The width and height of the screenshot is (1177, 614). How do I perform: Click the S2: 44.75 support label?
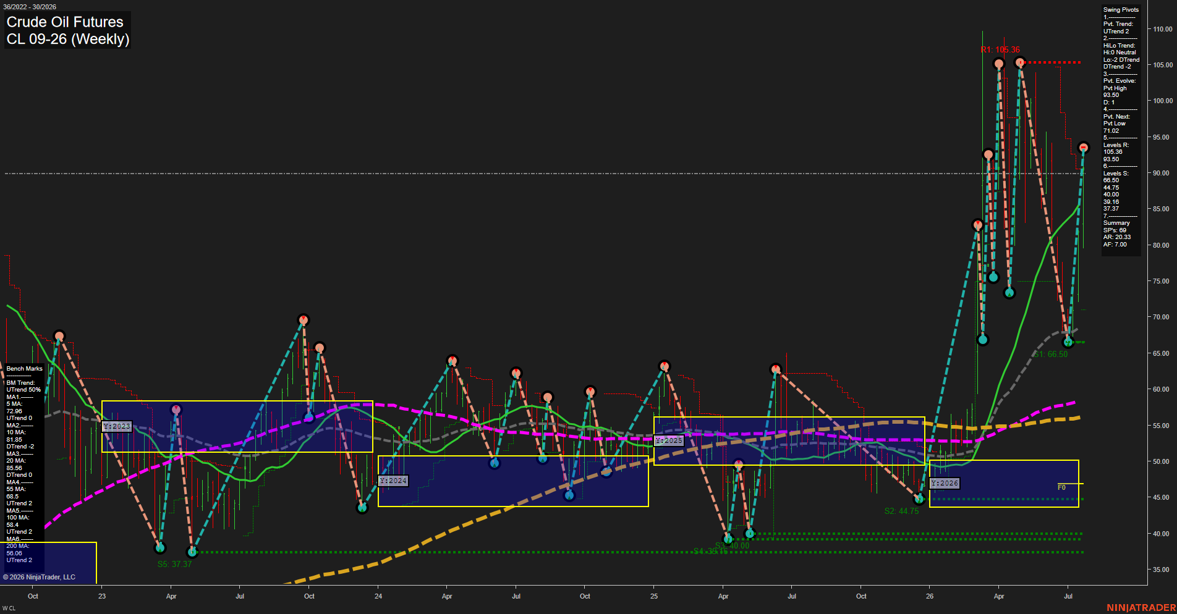coord(901,511)
